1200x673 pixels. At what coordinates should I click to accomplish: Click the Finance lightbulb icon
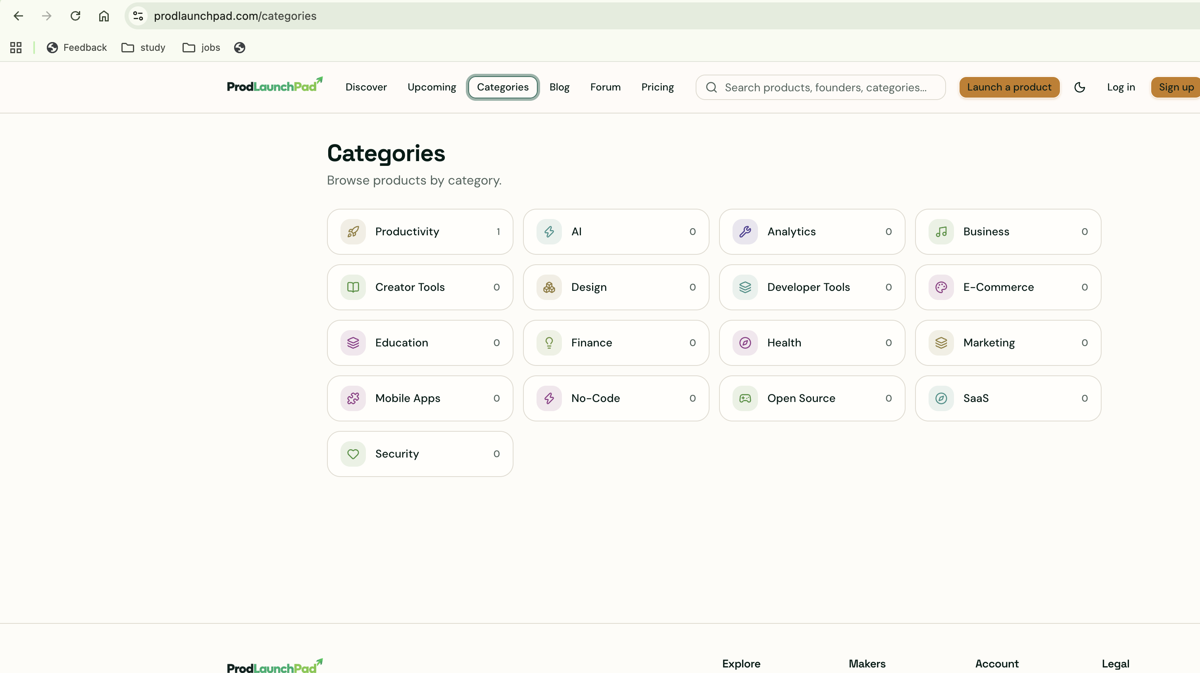(x=549, y=342)
